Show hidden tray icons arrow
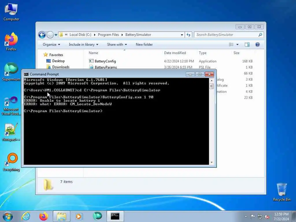This screenshot has height=222, width=296. [246, 217]
